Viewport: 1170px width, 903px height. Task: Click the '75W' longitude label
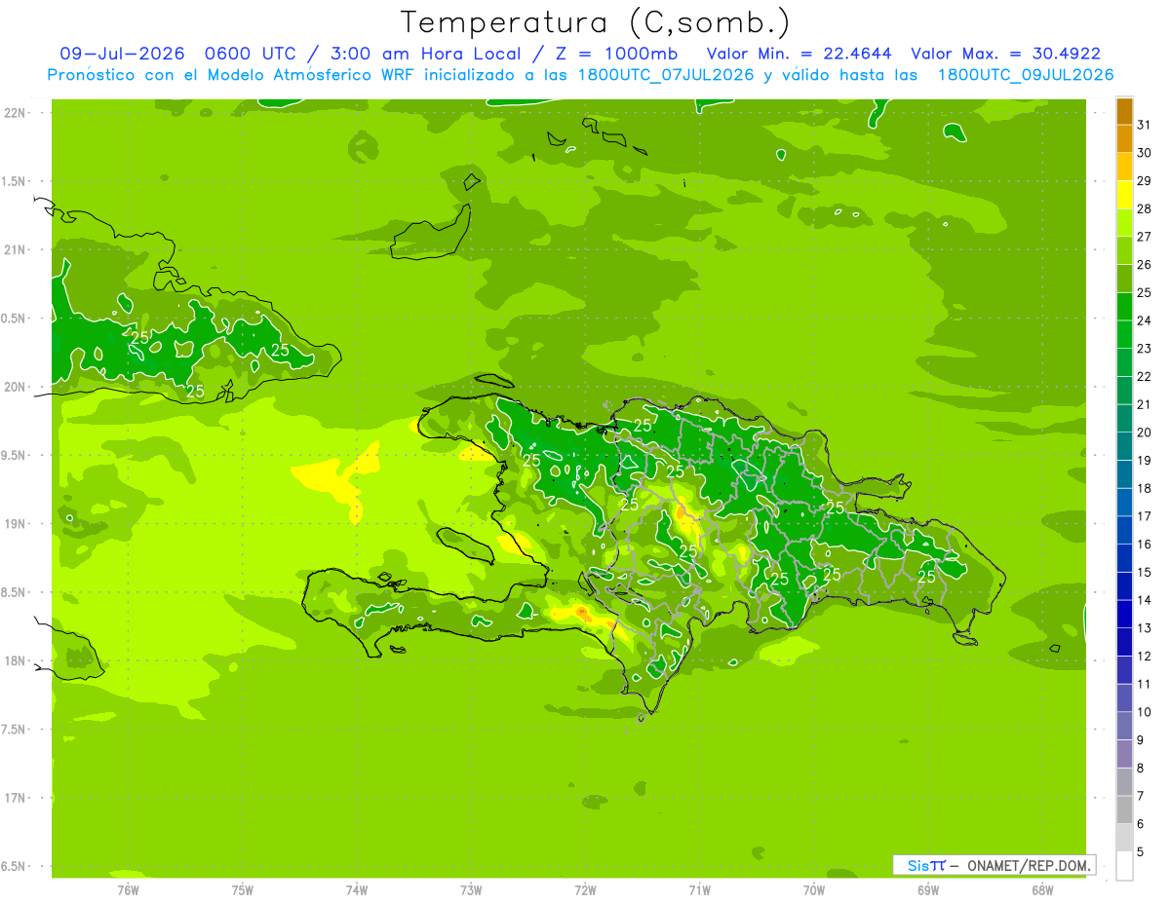click(243, 889)
